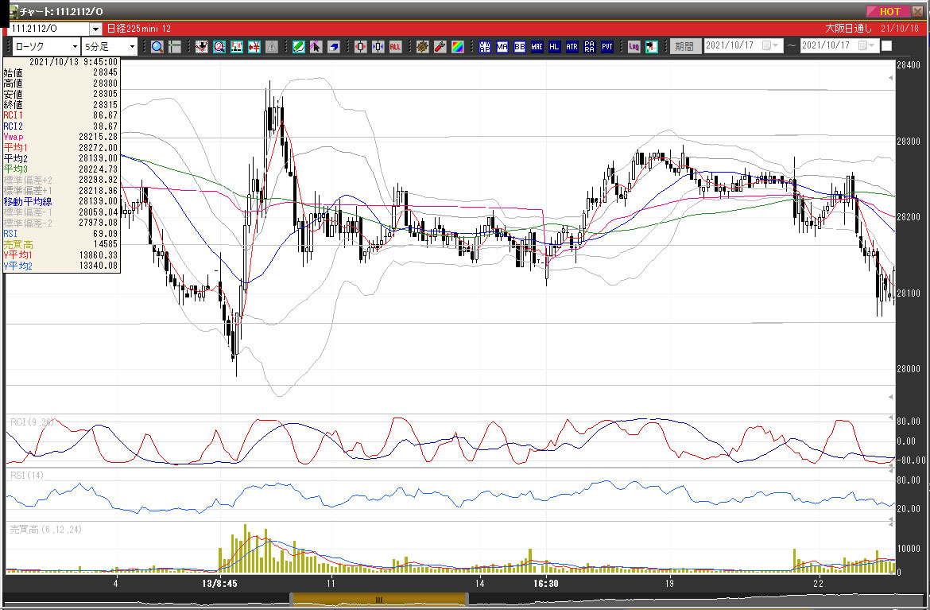This screenshot has height=610, width=930.
Task: Close the chart window
Action: click(917, 11)
